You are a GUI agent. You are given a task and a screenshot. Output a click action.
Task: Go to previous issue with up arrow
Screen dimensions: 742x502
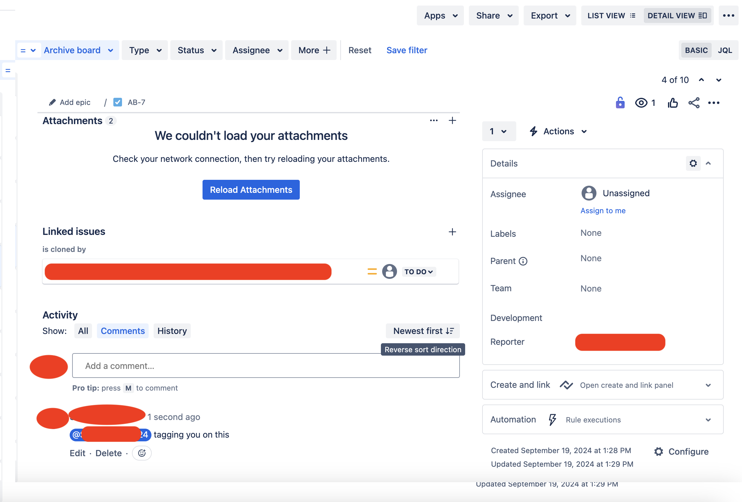click(x=701, y=80)
